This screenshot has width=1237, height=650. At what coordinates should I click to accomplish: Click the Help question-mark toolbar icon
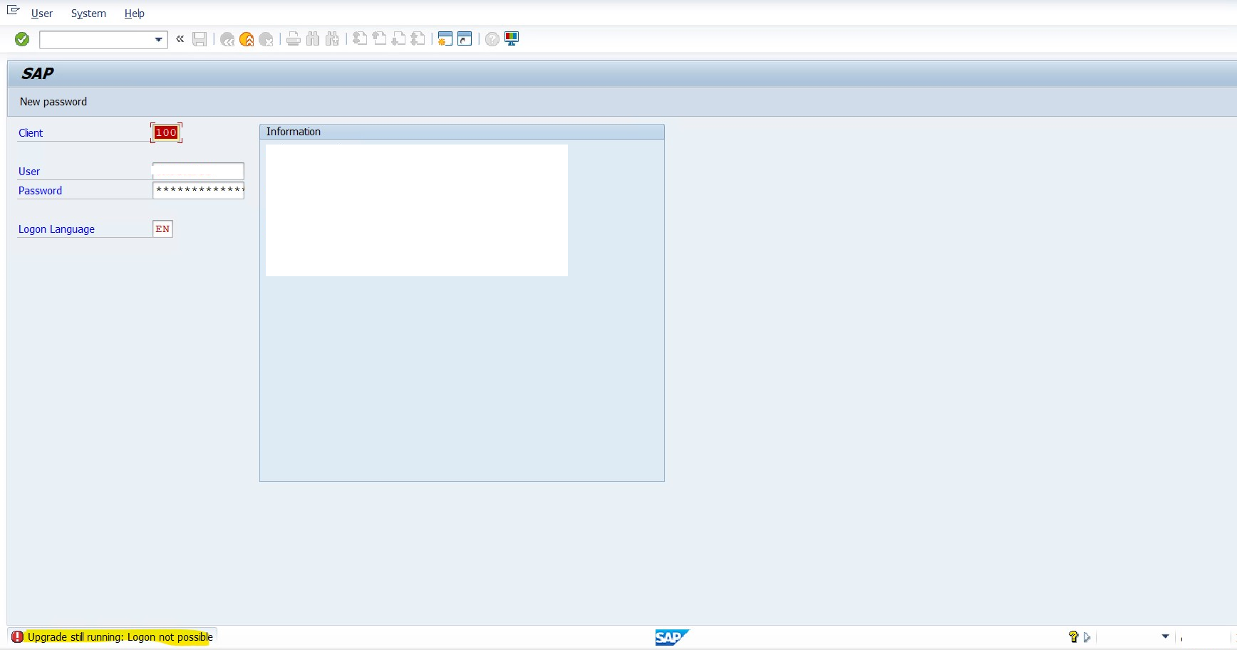[492, 39]
